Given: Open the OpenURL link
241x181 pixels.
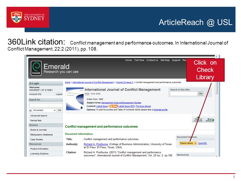Looking at the screenshot, I should pos(202,143).
